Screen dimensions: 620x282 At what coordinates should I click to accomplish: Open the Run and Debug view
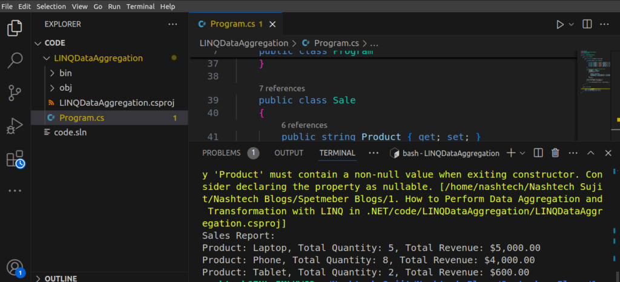(15, 126)
